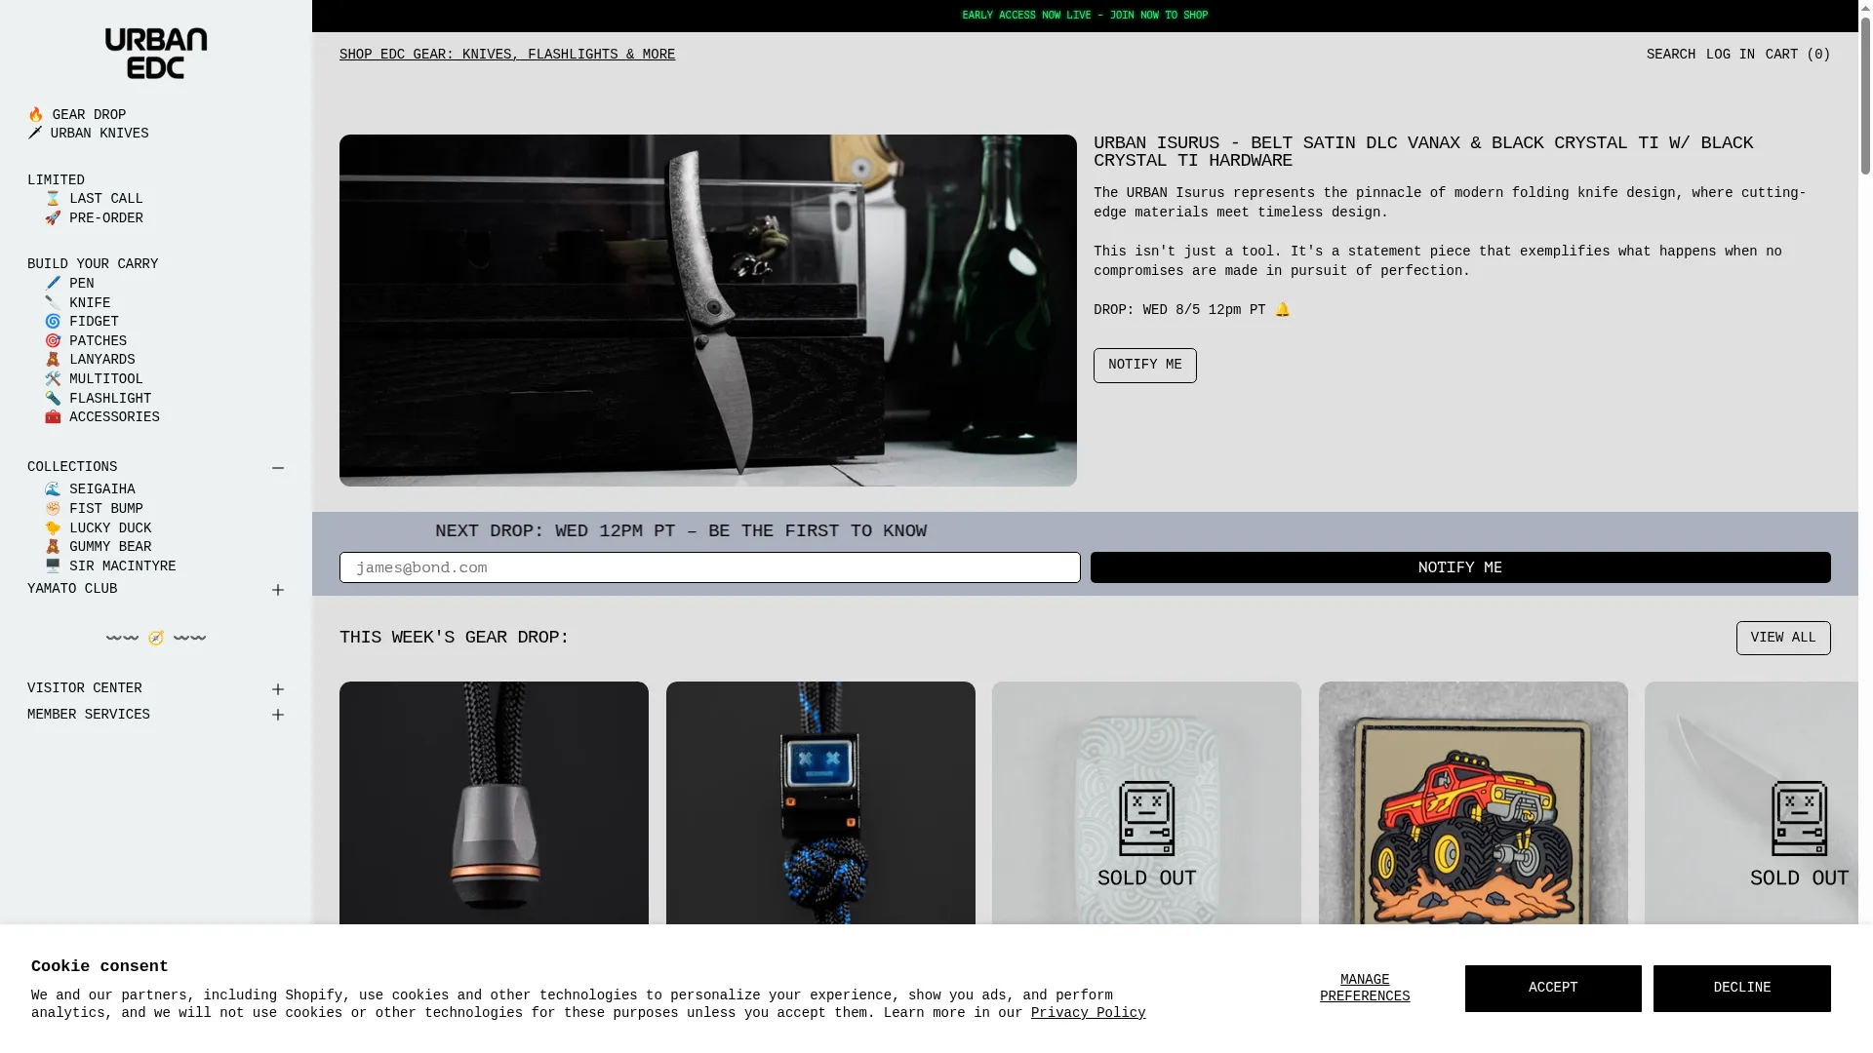Click the target icon beside Patches
The image size is (1873, 1053).
(x=53, y=341)
